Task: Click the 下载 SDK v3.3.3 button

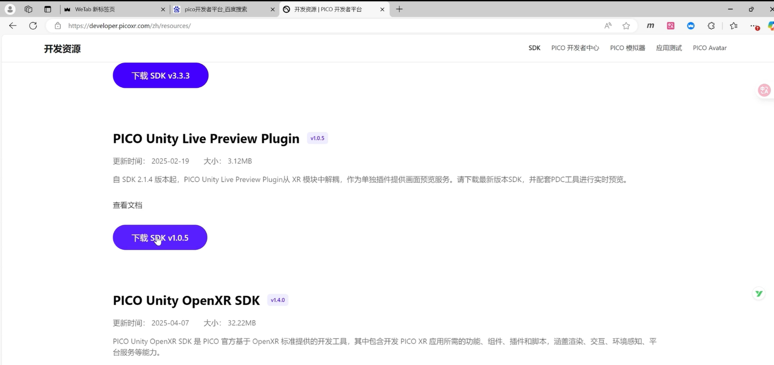Action: pos(161,75)
